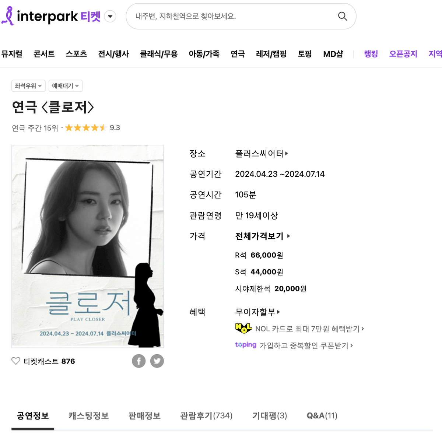Viewport: 442px width, 442px height.
Task: Click the search input field
Action: click(x=232, y=16)
